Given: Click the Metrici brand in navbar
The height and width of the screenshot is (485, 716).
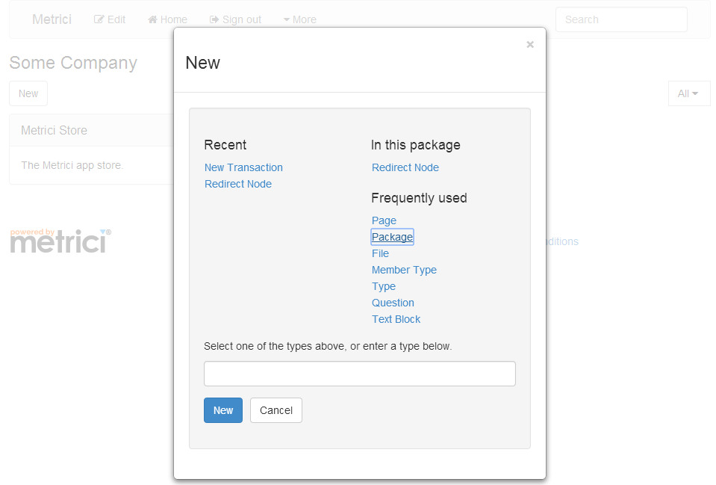Looking at the screenshot, I should (52, 19).
